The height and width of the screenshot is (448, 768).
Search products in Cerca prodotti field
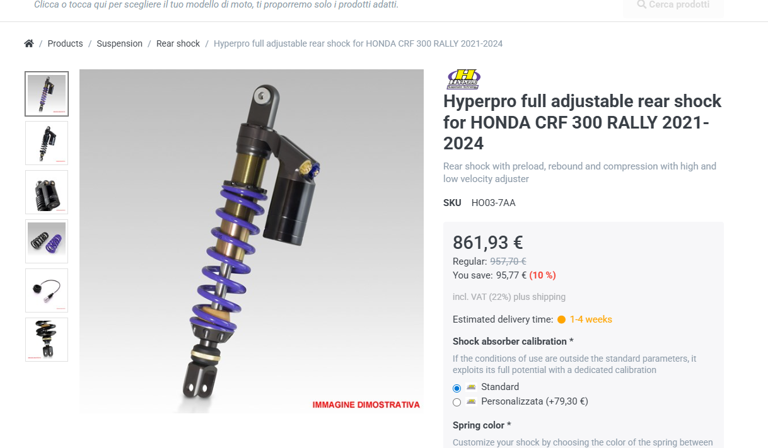[673, 6]
